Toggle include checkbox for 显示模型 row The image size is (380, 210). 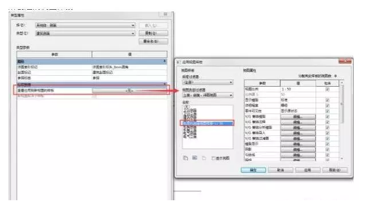328,100
